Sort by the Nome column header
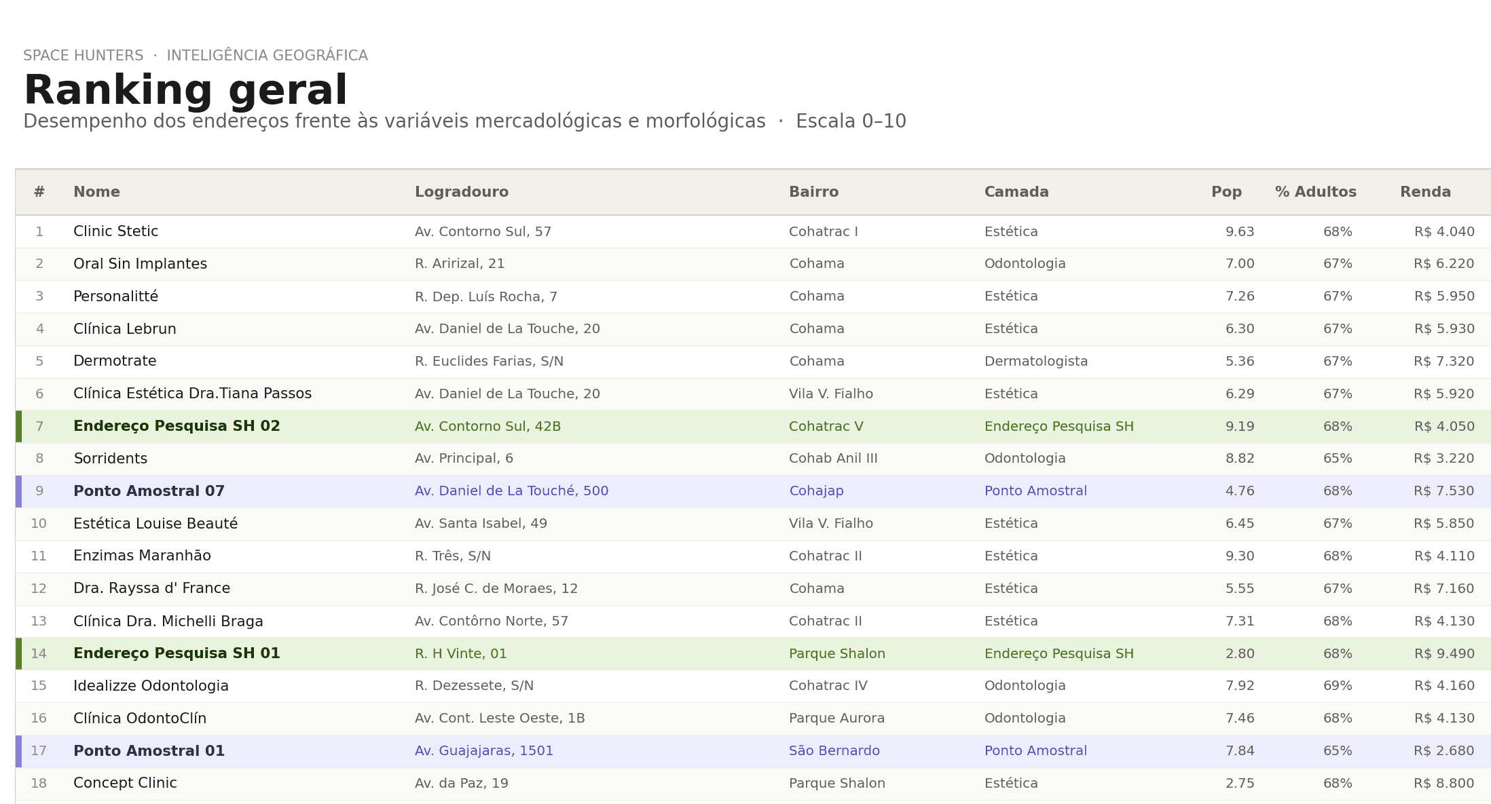1491x804 pixels. [x=96, y=192]
